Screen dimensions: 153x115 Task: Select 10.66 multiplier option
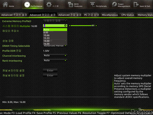(55, 35)
